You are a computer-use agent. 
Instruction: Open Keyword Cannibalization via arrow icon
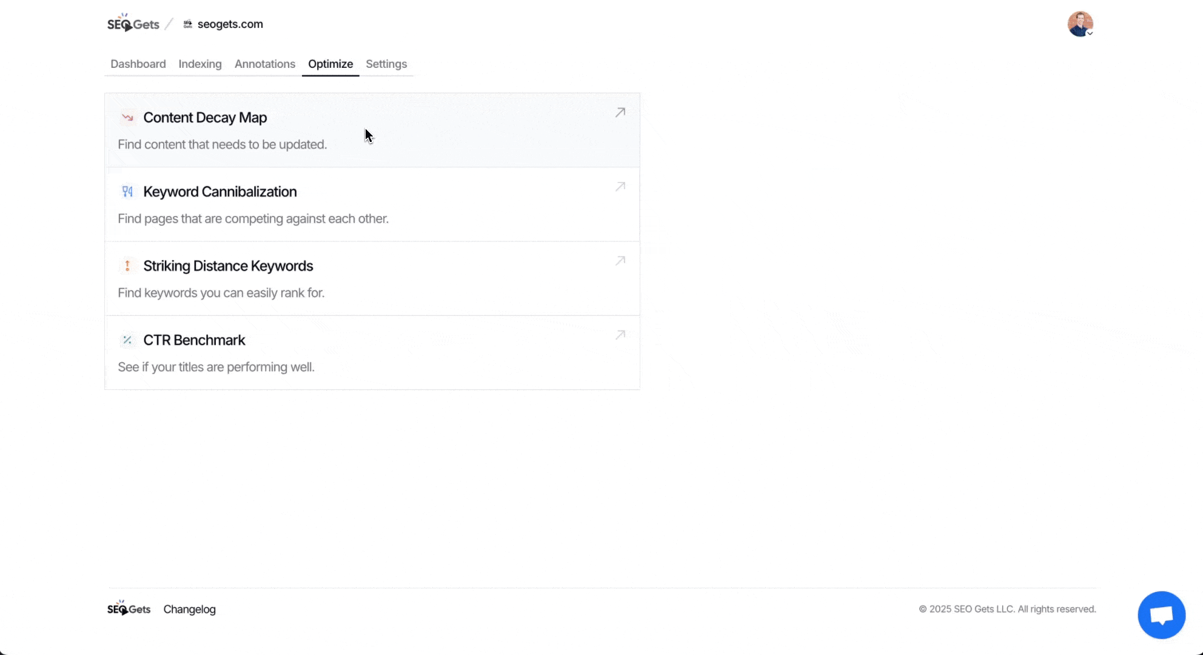click(620, 187)
